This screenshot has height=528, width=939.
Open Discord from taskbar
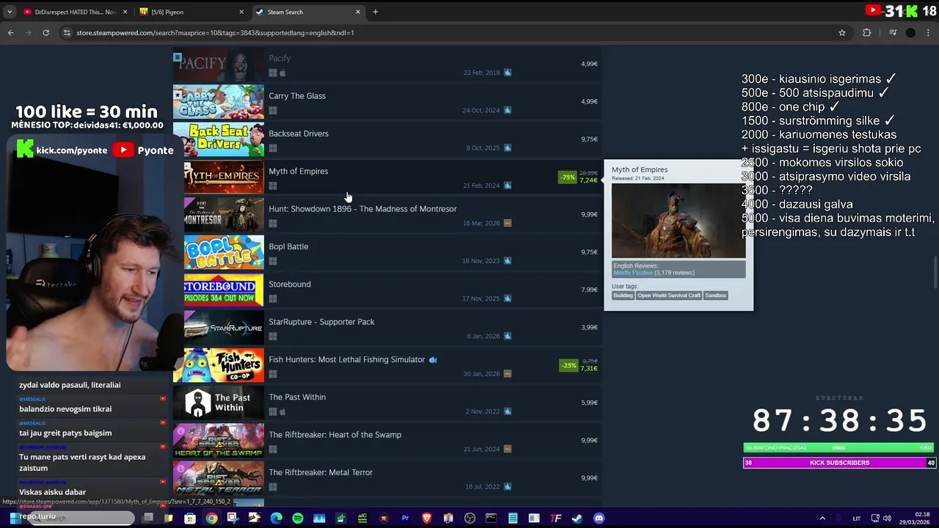(599, 518)
